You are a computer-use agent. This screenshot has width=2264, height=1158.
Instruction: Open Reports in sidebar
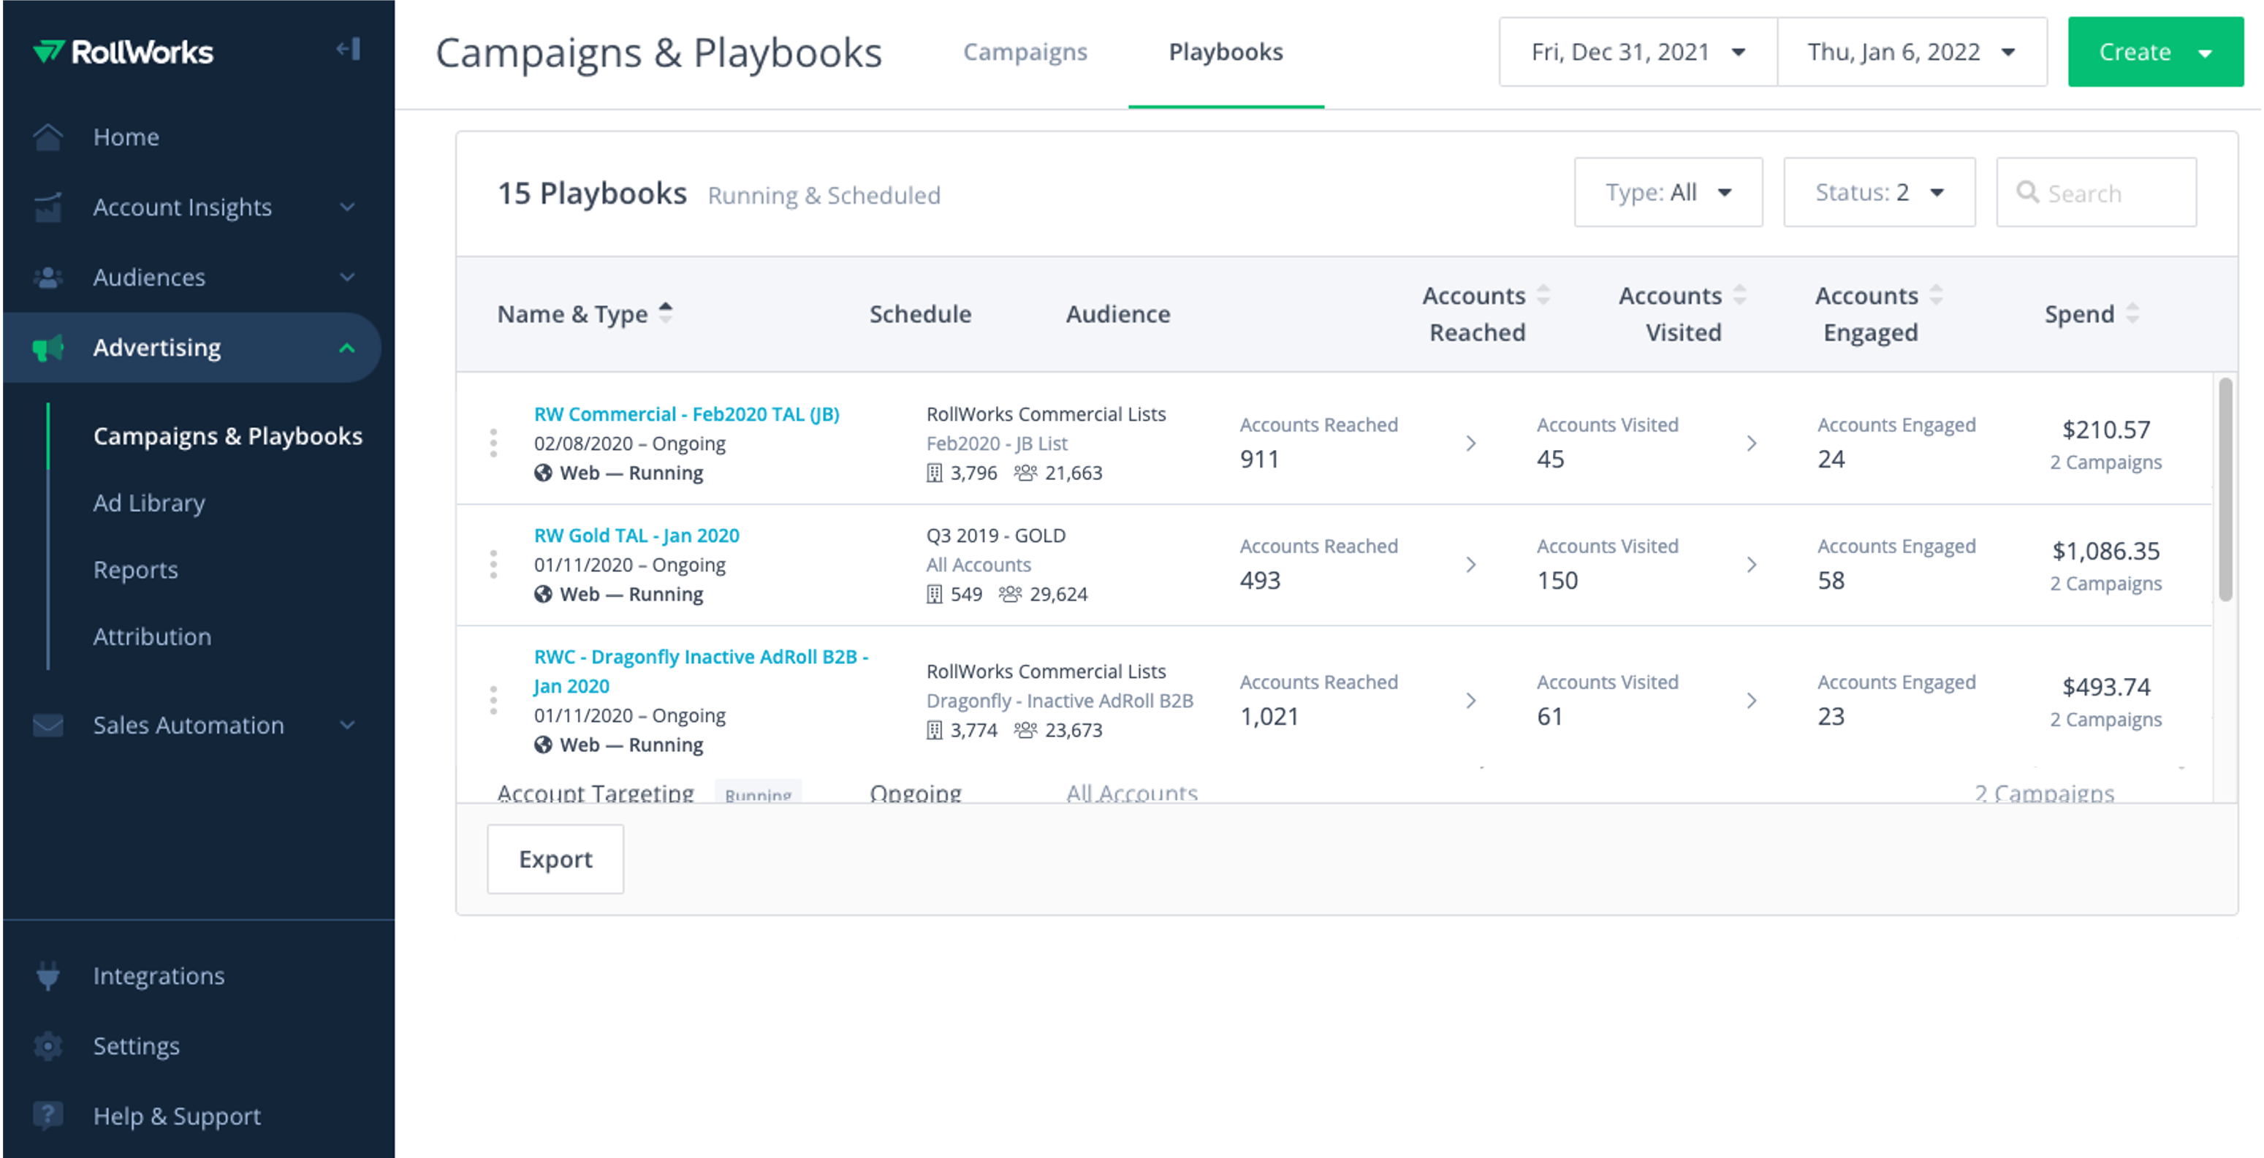[x=135, y=570]
